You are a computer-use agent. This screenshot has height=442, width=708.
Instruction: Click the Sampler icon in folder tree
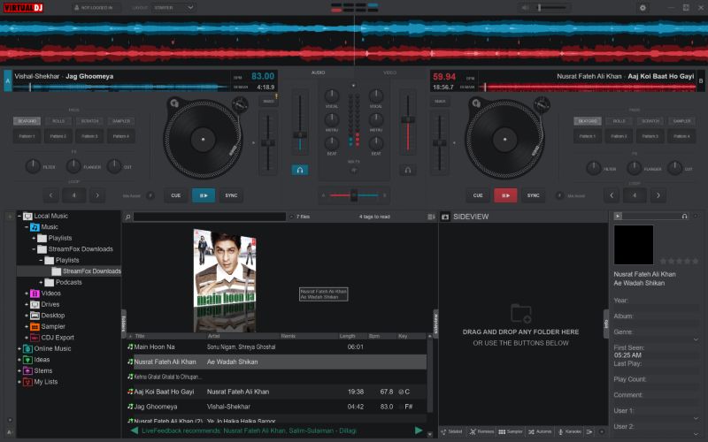35,326
